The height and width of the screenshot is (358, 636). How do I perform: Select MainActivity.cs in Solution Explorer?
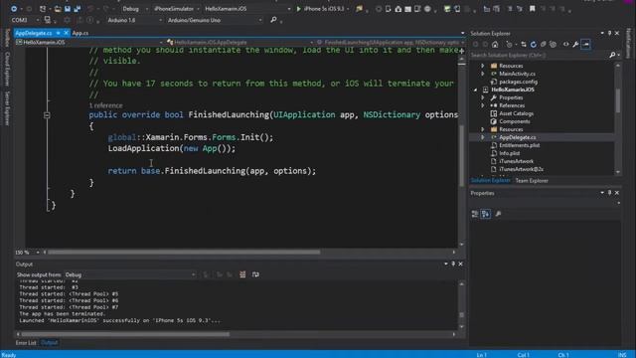coord(517,74)
